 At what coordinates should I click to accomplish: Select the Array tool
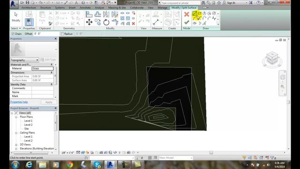click(122, 18)
